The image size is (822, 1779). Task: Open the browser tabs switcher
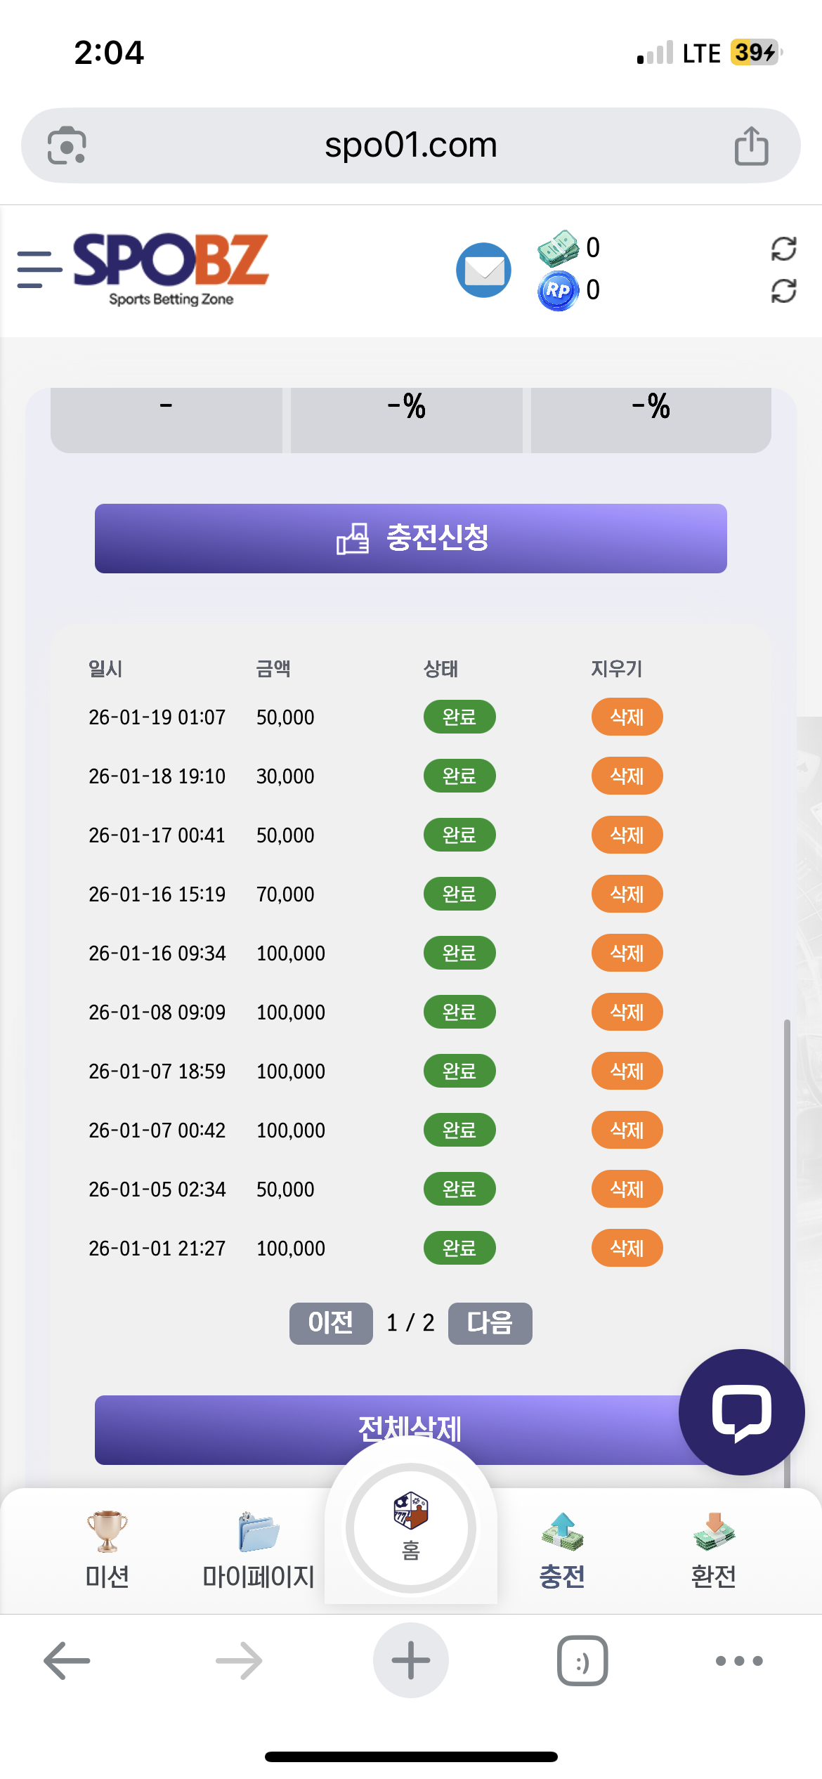pos(582,1661)
